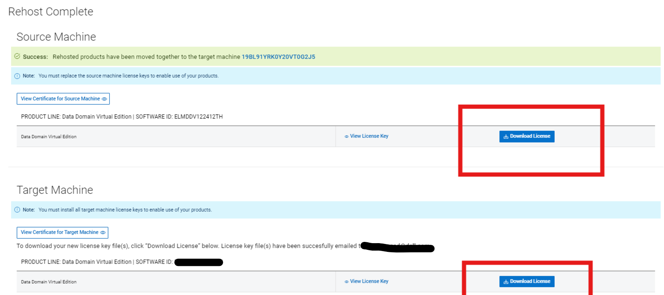Click the Target Machine heading

click(55, 190)
